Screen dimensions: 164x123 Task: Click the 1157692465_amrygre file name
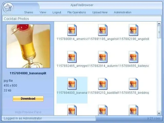click(72, 66)
